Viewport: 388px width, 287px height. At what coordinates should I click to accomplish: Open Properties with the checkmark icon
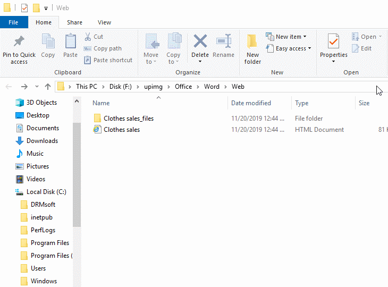point(333,41)
